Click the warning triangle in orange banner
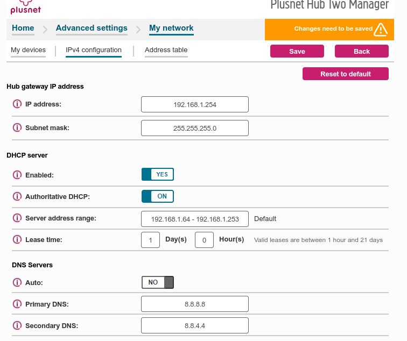 coord(381,29)
